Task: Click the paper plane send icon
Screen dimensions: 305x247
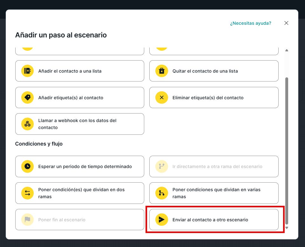Action: [162, 220]
